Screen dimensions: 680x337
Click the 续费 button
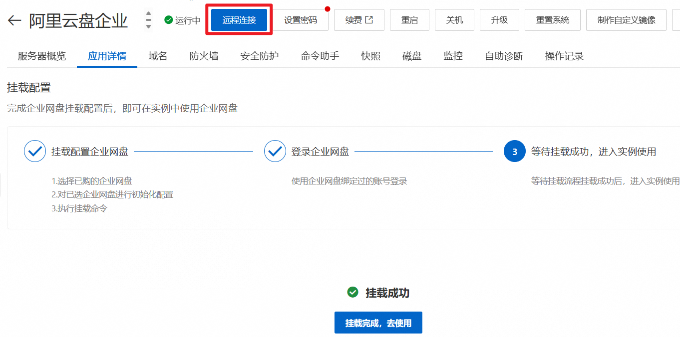pyautogui.click(x=359, y=20)
